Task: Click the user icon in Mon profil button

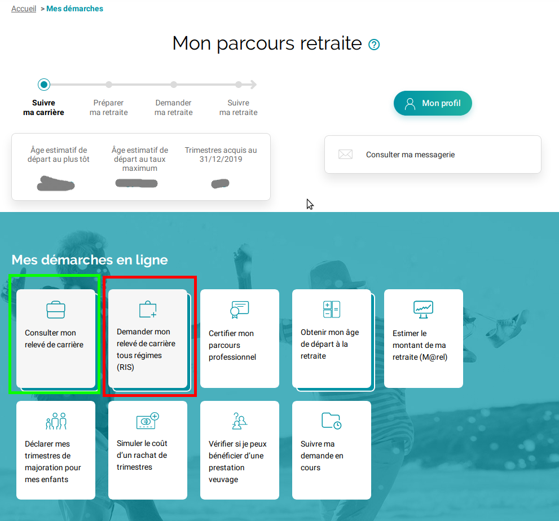Action: point(410,103)
